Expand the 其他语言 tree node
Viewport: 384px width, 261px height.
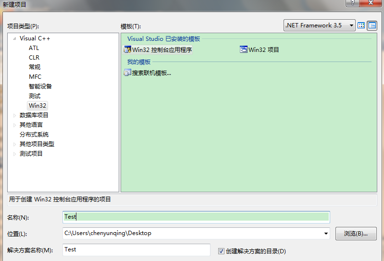(14, 125)
